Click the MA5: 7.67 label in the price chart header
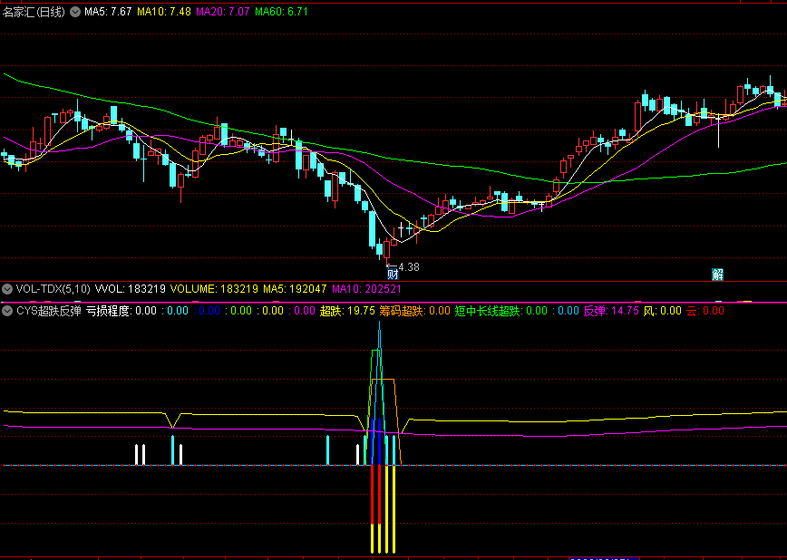 [x=108, y=12]
